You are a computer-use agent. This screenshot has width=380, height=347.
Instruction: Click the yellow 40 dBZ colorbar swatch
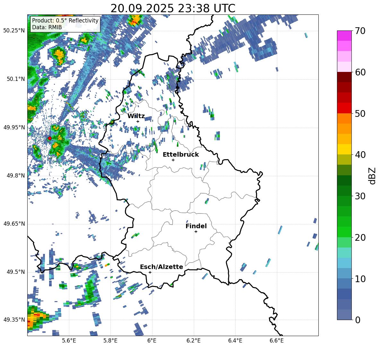[344, 149]
